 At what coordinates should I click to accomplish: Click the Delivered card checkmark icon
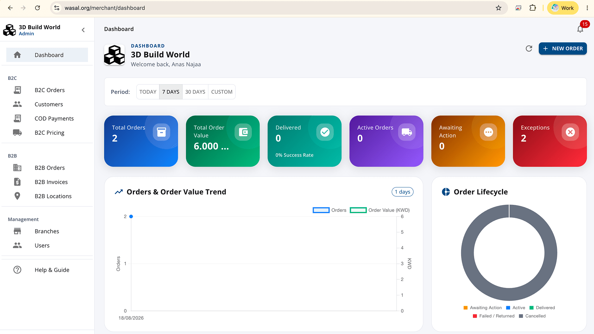pos(325,132)
